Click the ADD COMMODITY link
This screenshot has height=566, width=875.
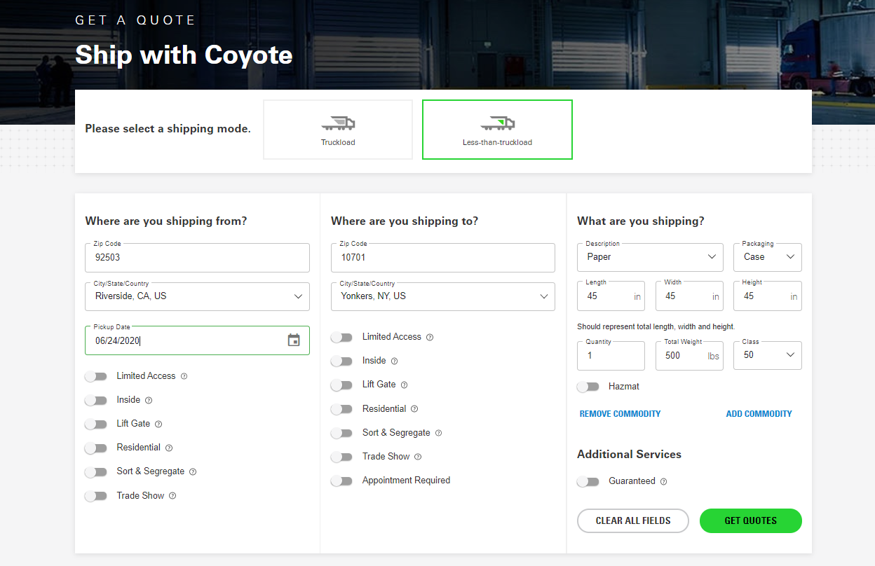759,413
